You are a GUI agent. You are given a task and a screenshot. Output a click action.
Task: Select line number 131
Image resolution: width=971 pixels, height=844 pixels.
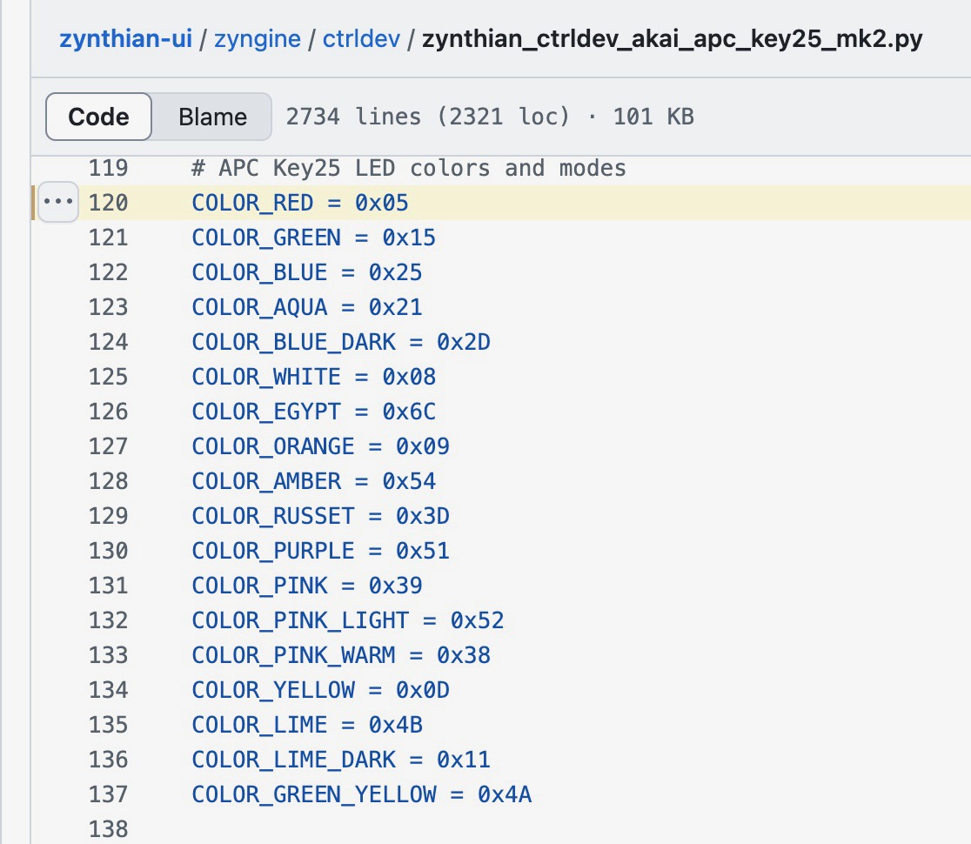[x=109, y=586]
